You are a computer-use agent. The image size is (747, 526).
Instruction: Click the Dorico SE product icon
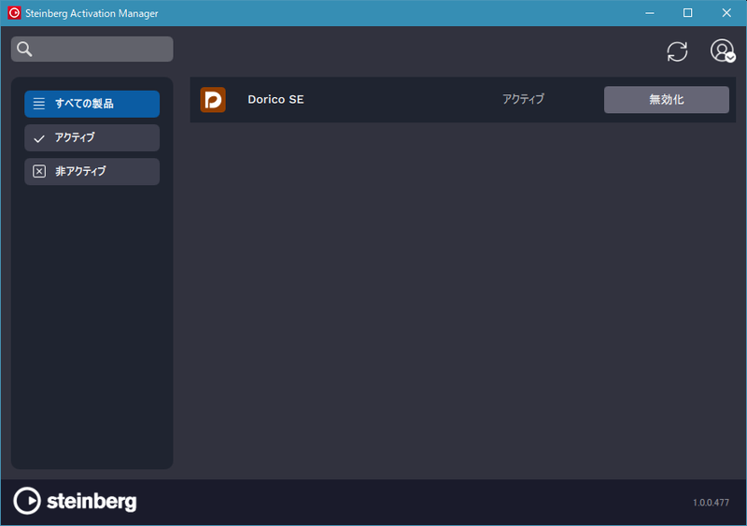pyautogui.click(x=213, y=100)
